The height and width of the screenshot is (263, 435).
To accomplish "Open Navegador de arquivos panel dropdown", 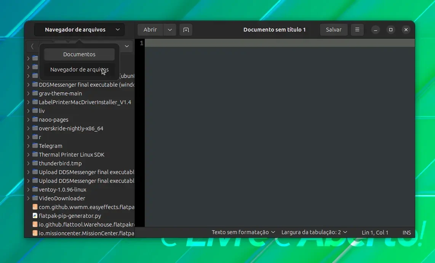I will pyautogui.click(x=79, y=30).
